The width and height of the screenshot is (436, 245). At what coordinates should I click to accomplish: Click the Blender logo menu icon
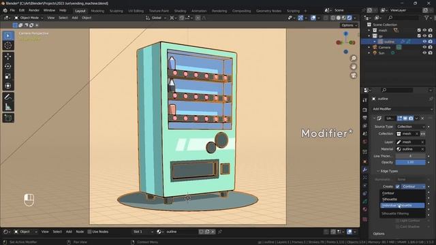point(5,10)
